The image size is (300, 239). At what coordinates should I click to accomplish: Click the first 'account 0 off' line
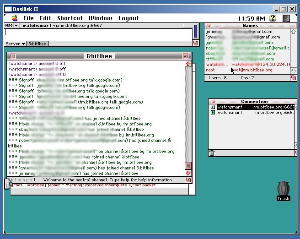37,63
